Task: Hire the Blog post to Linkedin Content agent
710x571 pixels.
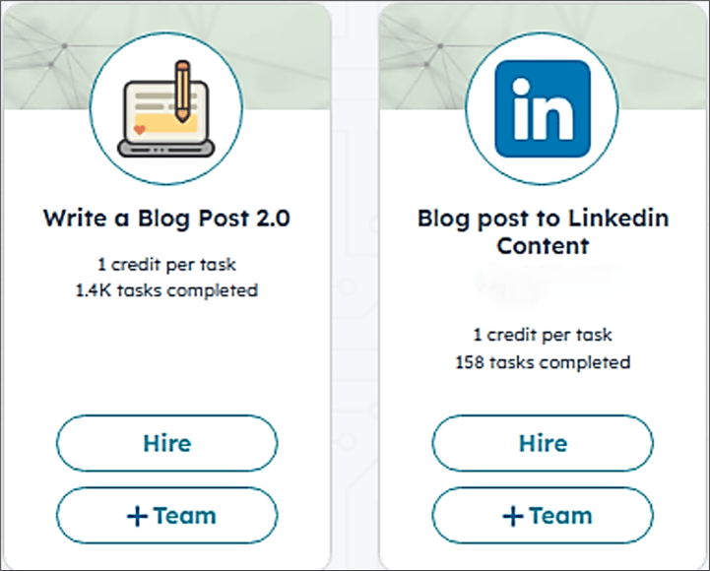Action: coord(543,443)
